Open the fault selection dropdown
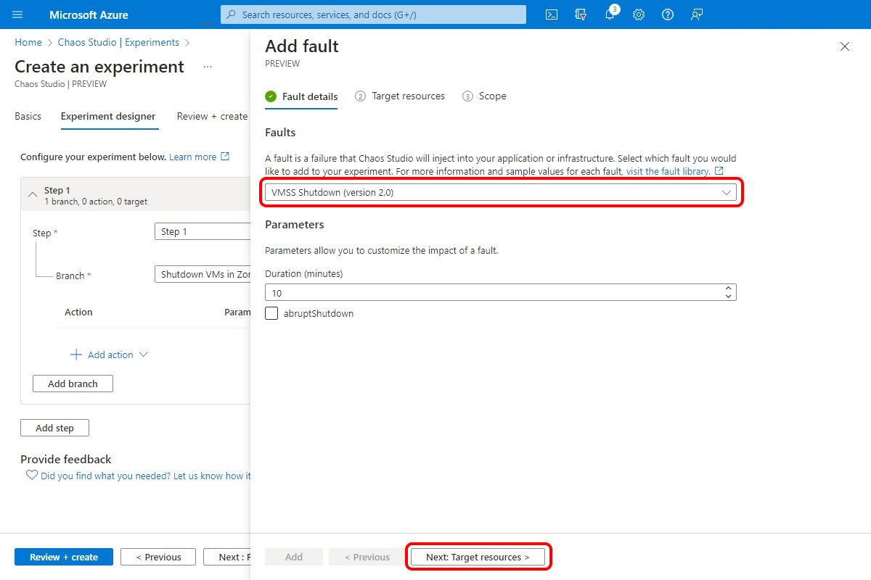 tap(501, 192)
